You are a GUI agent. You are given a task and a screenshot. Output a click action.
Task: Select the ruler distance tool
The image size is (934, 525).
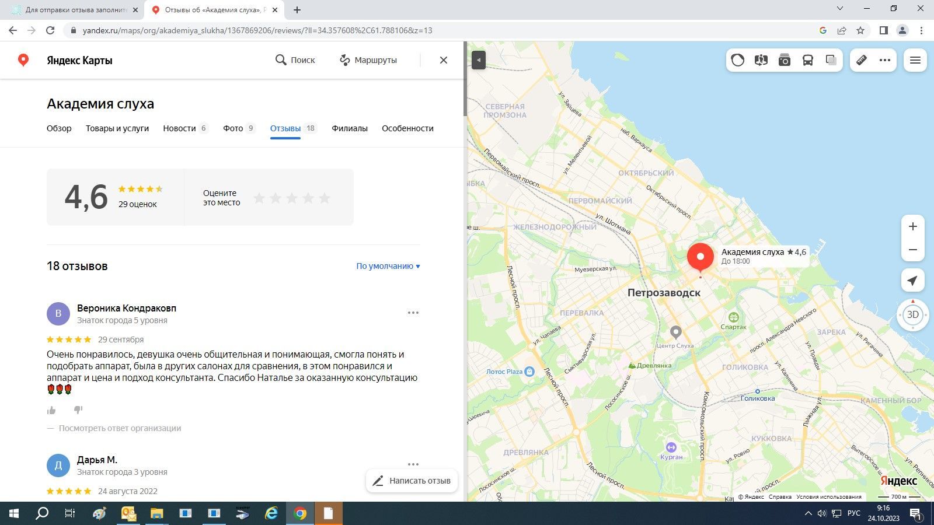862,60
